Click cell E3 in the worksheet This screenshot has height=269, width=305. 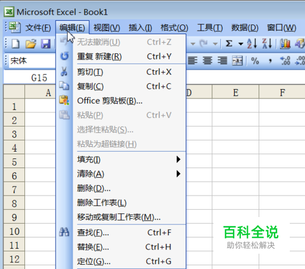click(x=235, y=134)
